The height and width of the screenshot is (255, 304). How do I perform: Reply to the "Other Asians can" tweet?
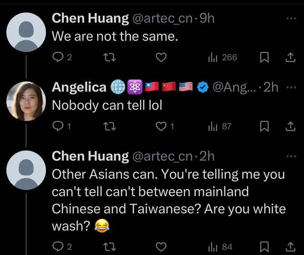(x=59, y=246)
